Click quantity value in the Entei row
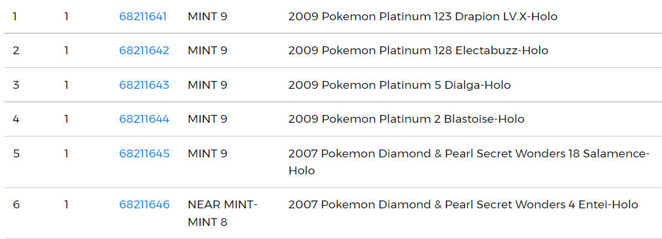The image size is (662, 239). pyautogui.click(x=66, y=205)
